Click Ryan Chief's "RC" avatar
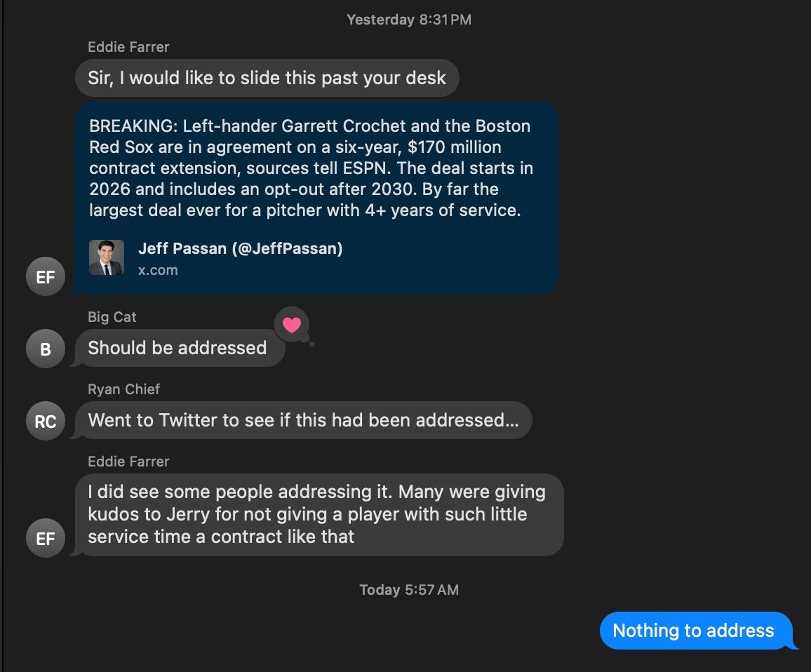 46,421
